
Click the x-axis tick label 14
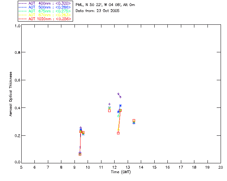[x=141, y=168]
